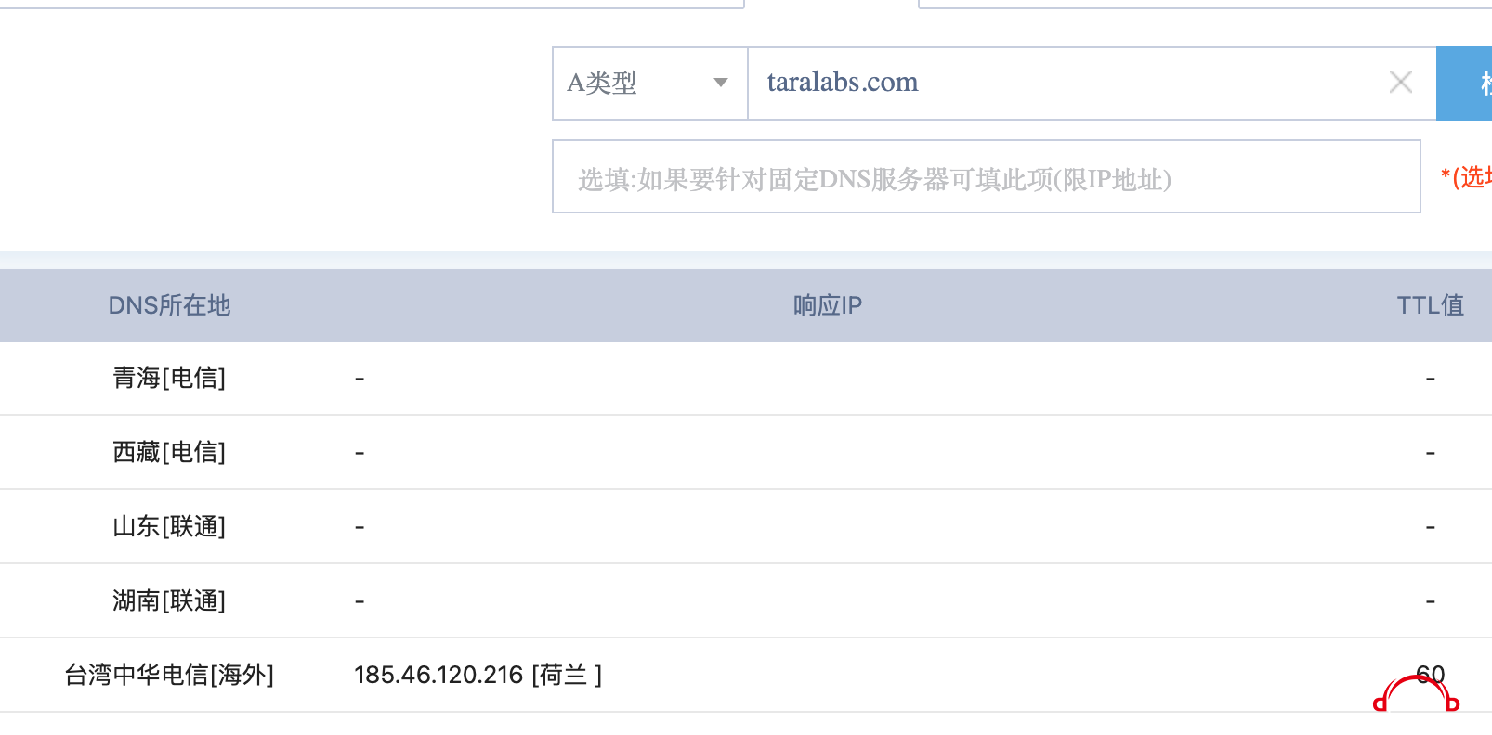This screenshot has height=735, width=1492.
Task: Click the red headset support icon
Action: 1416,695
